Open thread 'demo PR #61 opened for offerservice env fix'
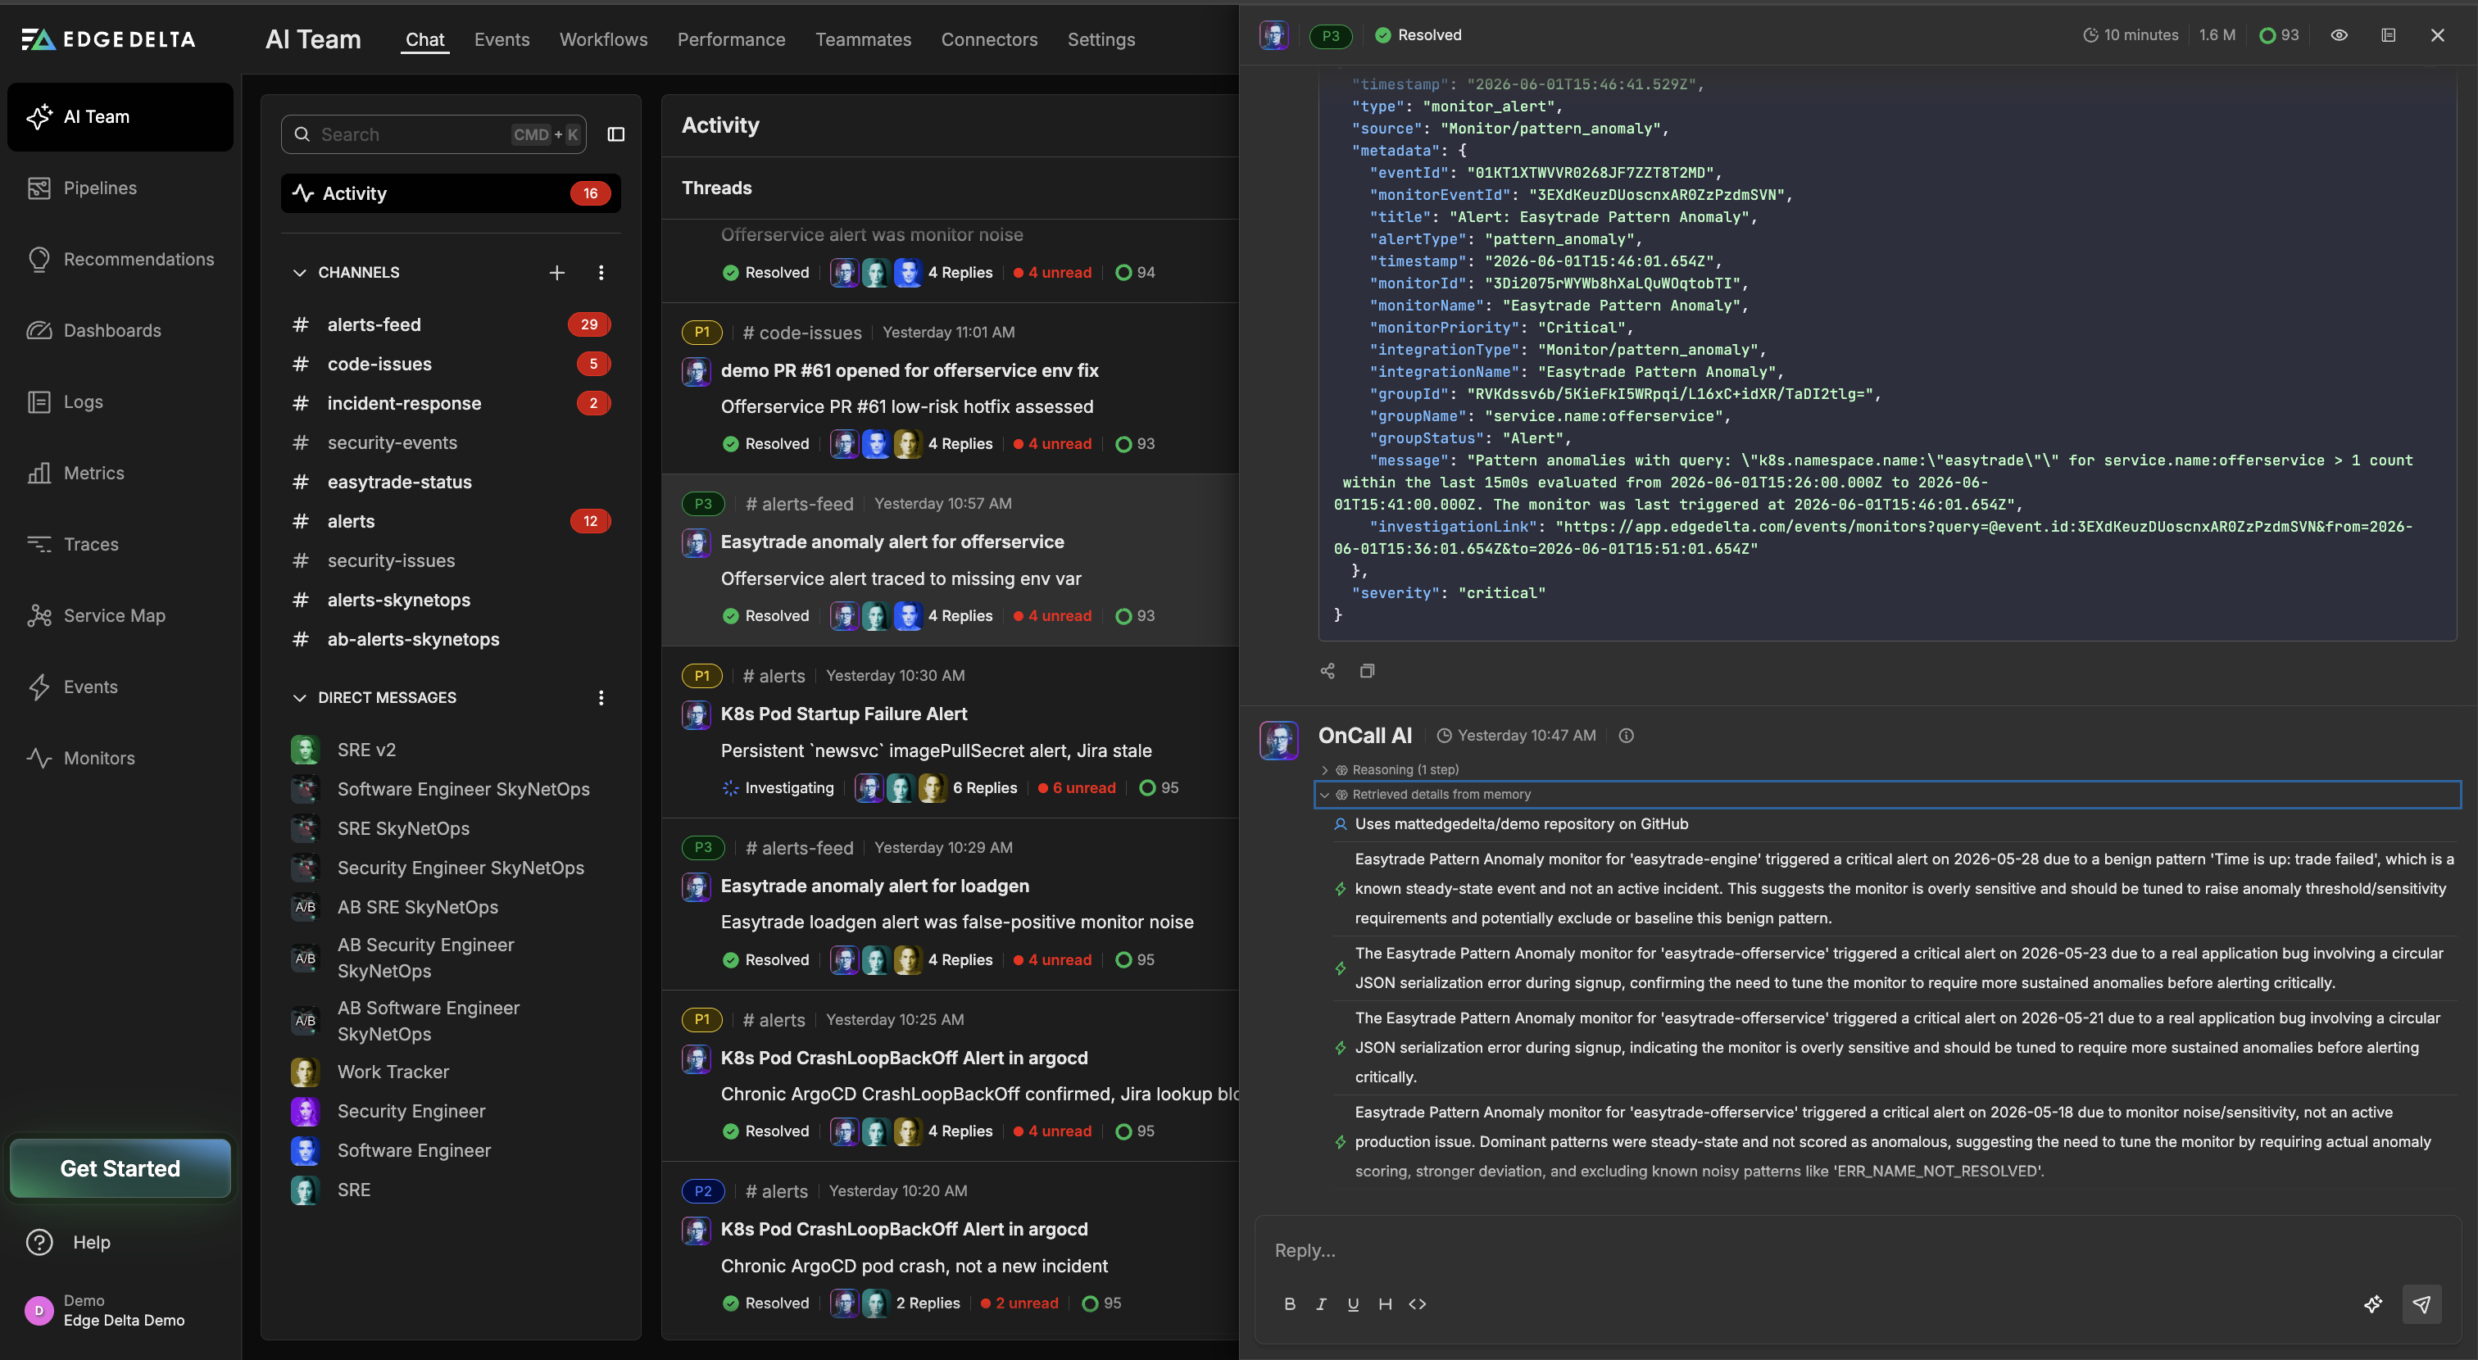Screen dimensions: 2478x1360 [909, 370]
